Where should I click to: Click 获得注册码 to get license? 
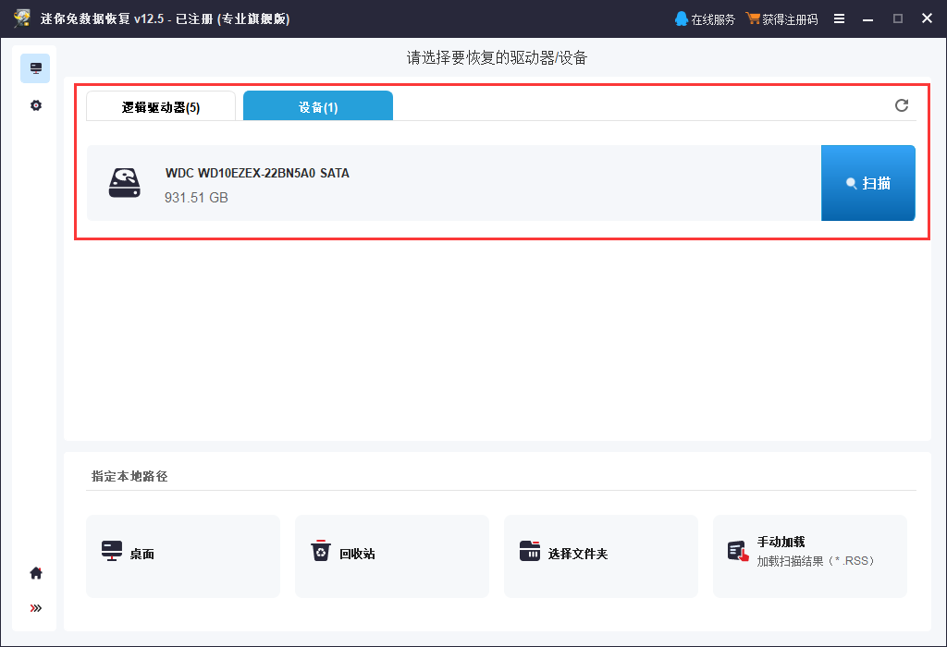(x=781, y=19)
